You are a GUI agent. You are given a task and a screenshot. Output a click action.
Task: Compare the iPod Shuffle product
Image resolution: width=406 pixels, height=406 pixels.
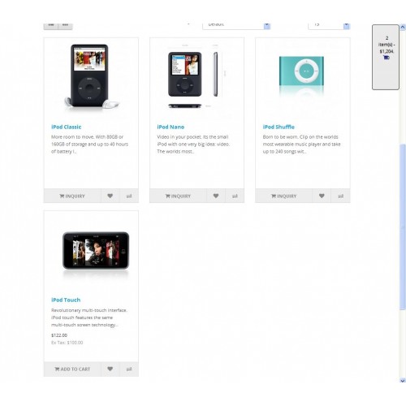(341, 196)
